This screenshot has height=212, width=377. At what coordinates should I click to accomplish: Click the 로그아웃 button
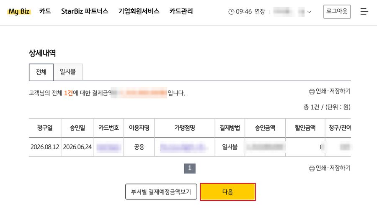tap(337, 12)
